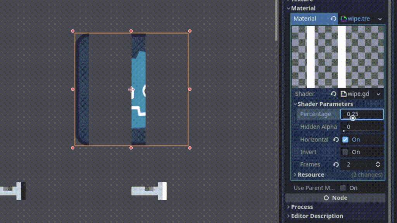Click the Frames stepper up arrow
This screenshot has width=397, height=223.
pos(378,163)
